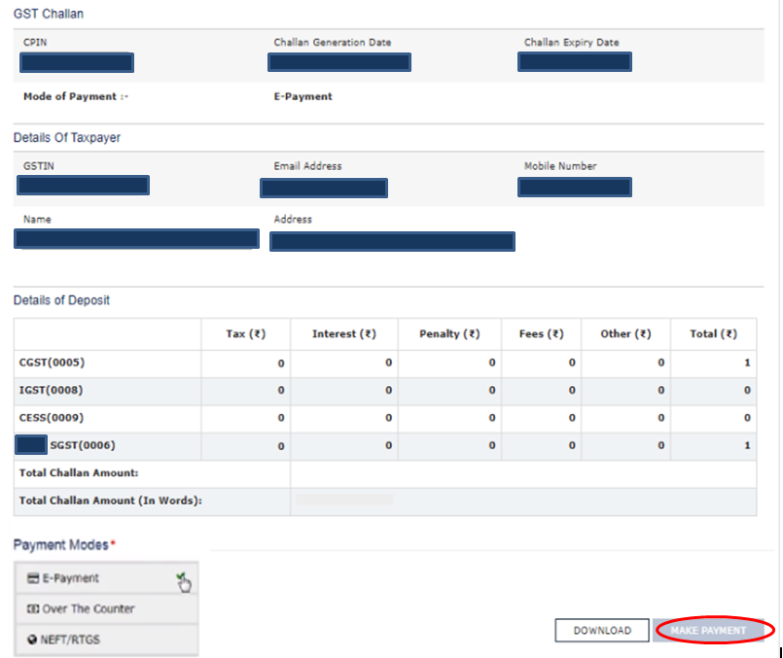Screen dimensions: 783x658
Task: Click the Other (₹) column header
Action: pyautogui.click(x=625, y=333)
